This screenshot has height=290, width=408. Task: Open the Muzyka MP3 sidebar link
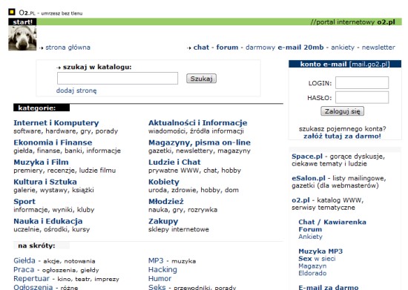(320, 251)
